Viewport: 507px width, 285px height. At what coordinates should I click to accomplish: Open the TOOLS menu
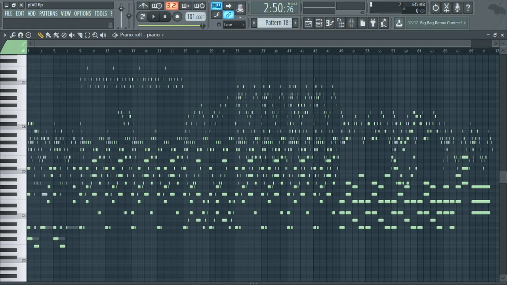click(101, 13)
